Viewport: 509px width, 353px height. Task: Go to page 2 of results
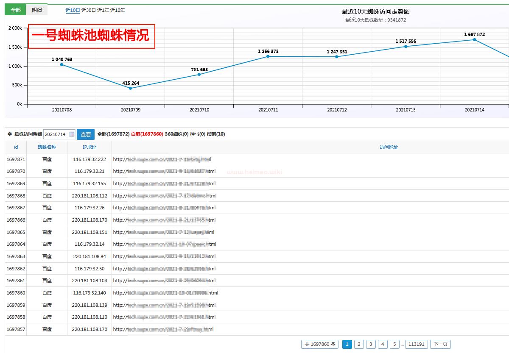[x=359, y=344]
